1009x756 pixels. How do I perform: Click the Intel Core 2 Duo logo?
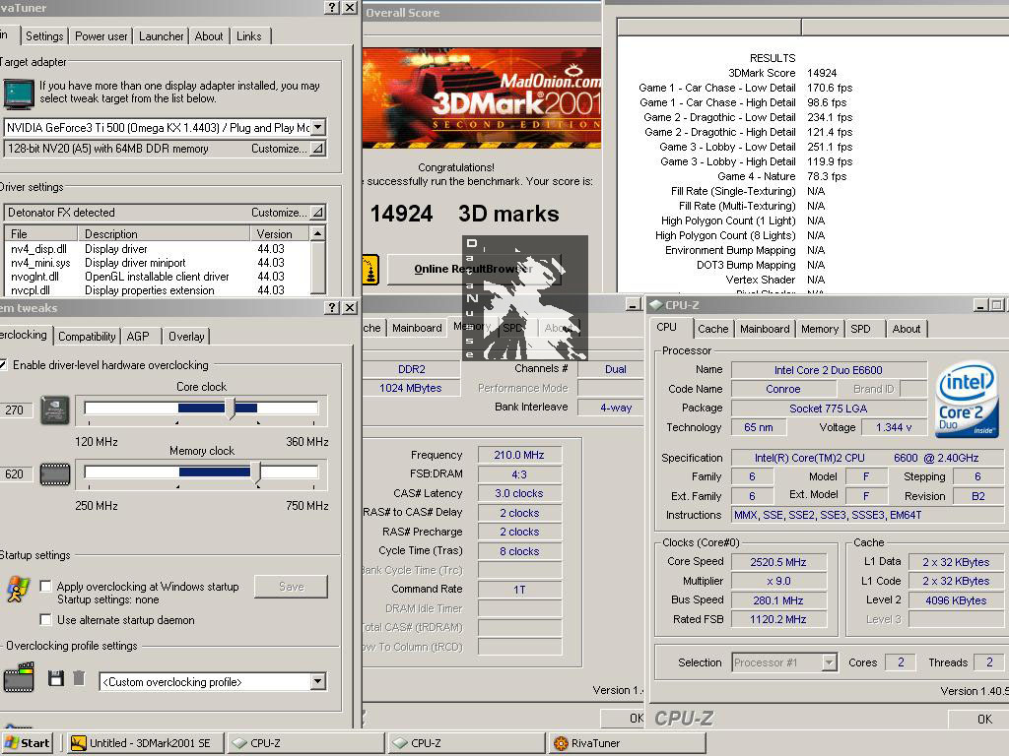pyautogui.click(x=967, y=400)
